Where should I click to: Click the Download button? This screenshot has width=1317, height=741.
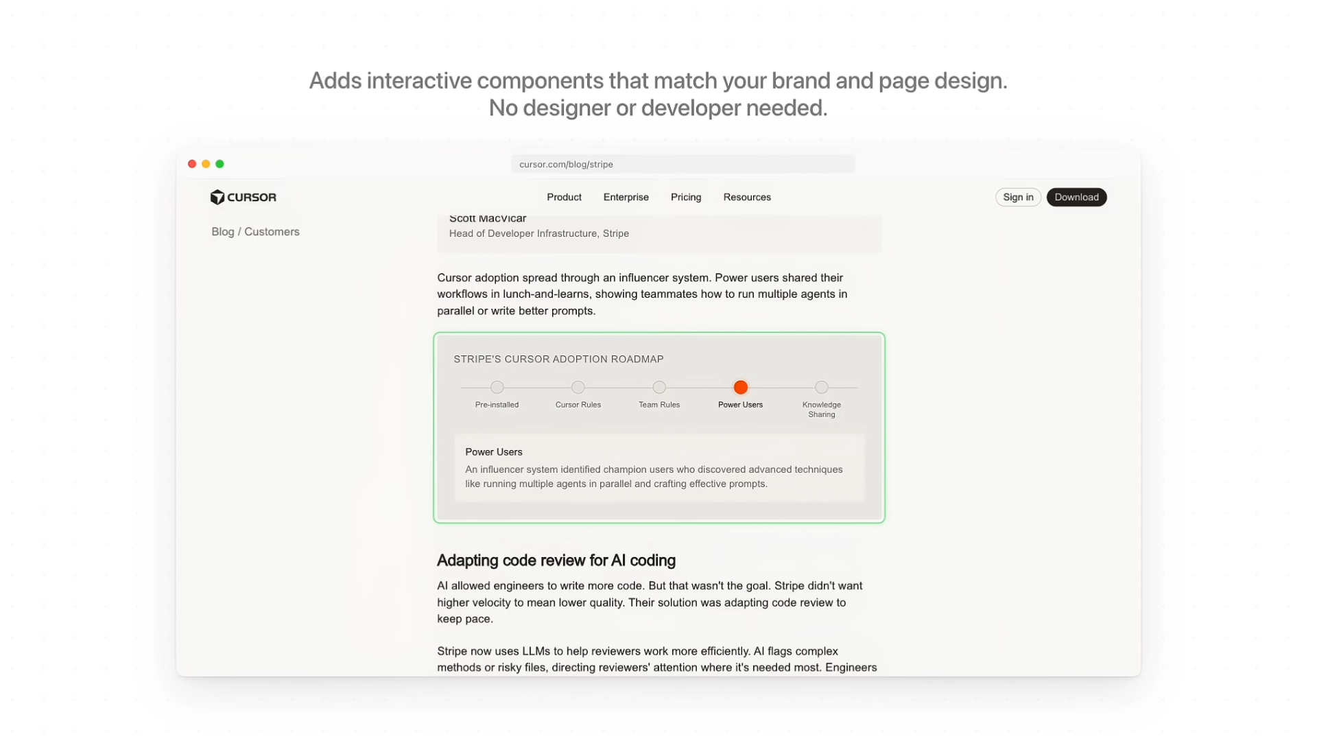(x=1076, y=197)
